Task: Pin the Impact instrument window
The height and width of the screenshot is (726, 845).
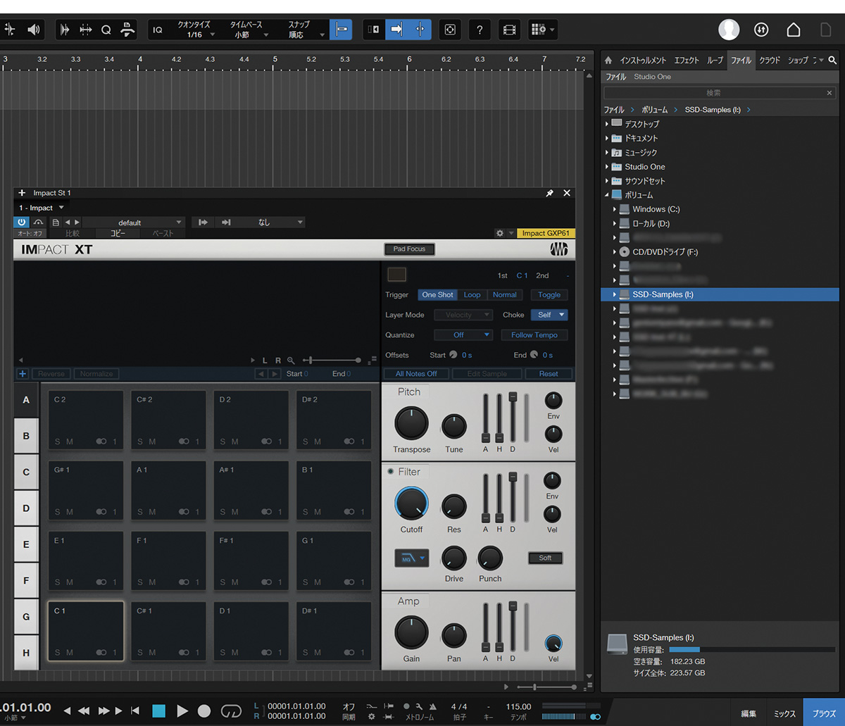Action: point(550,193)
